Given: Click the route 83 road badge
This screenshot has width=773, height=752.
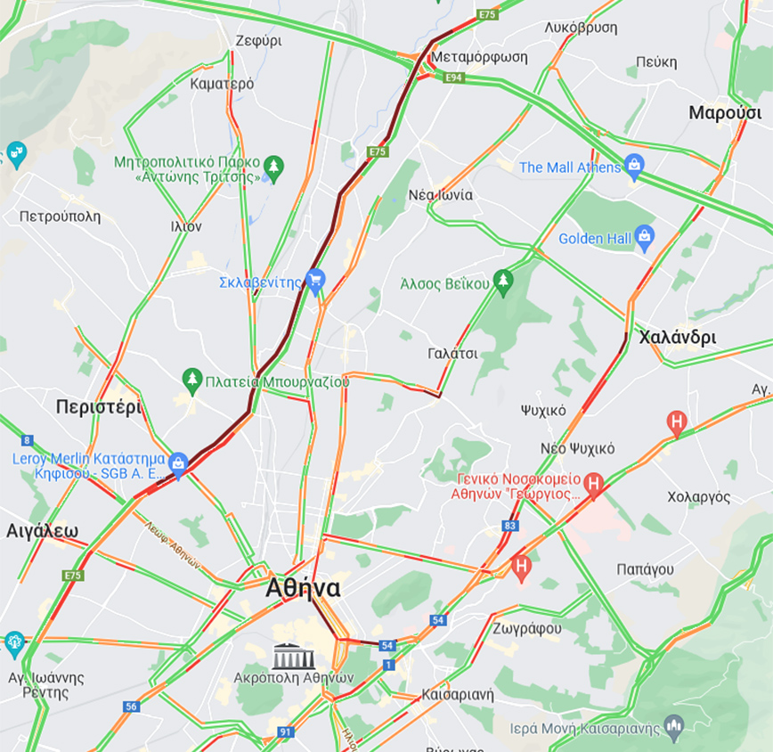Looking at the screenshot, I should [x=509, y=526].
